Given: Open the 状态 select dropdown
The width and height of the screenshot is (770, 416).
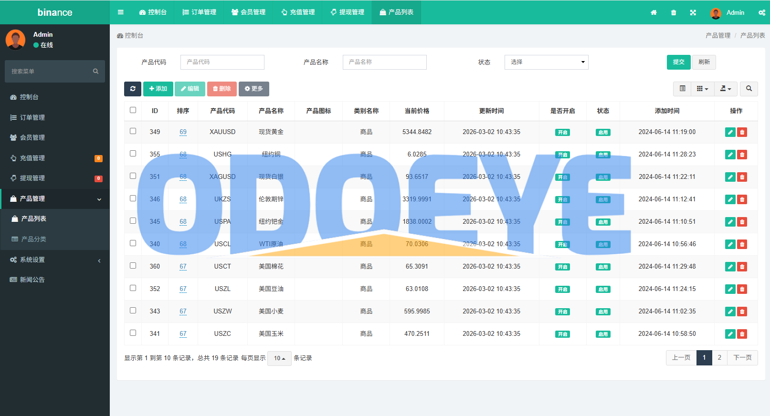Looking at the screenshot, I should click(x=547, y=62).
